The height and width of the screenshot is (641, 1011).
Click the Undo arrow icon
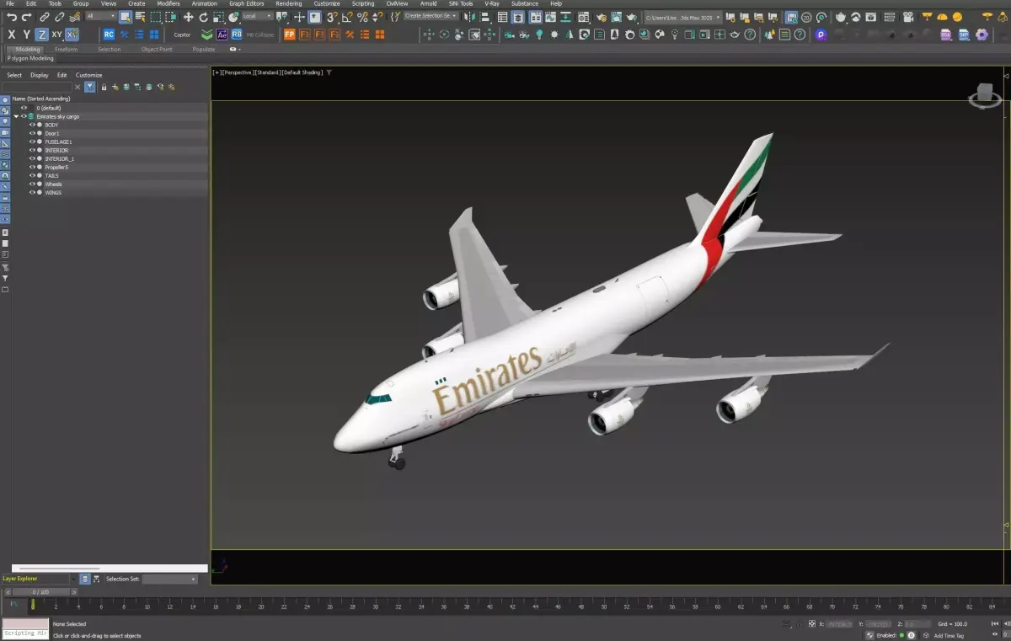click(12, 17)
